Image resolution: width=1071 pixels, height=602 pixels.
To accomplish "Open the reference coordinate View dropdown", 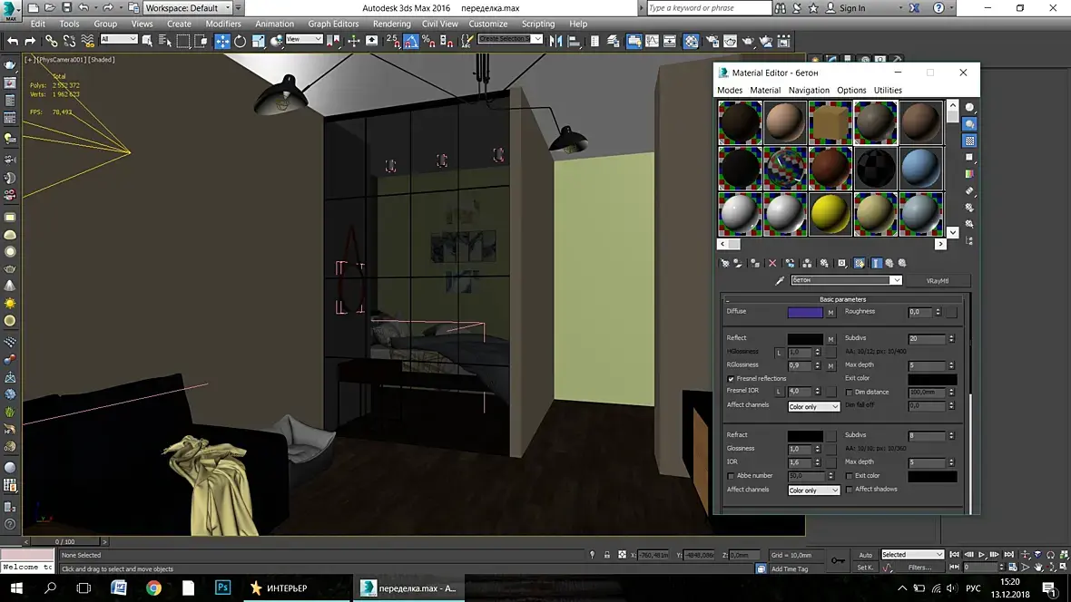I will tap(304, 40).
